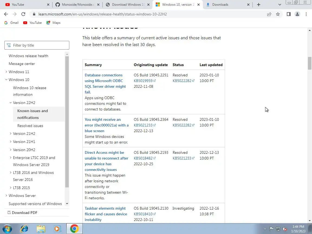
Task: Click the Action Center flag icon
Action: pos(271,229)
